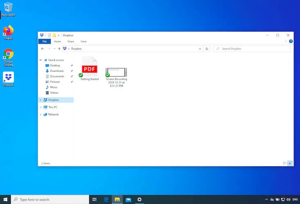Open Customize Quick Access Toolbar dropdown
300x204 pixels.
pos(59,35)
